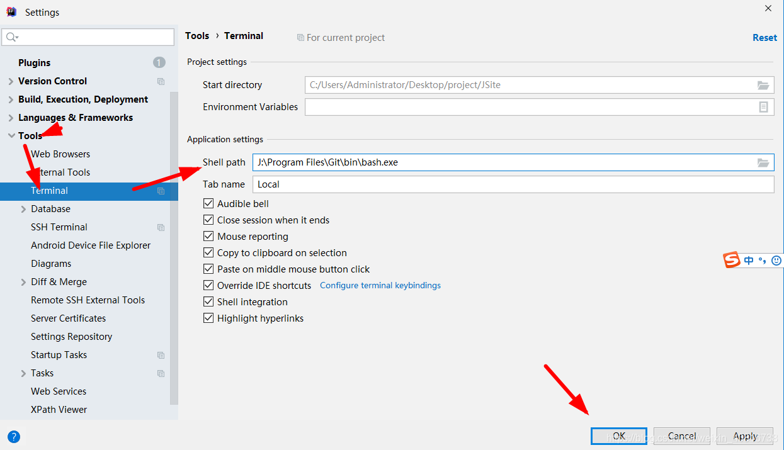Disable Mouse reporting checkbox
The height and width of the screenshot is (450, 784).
(x=208, y=237)
